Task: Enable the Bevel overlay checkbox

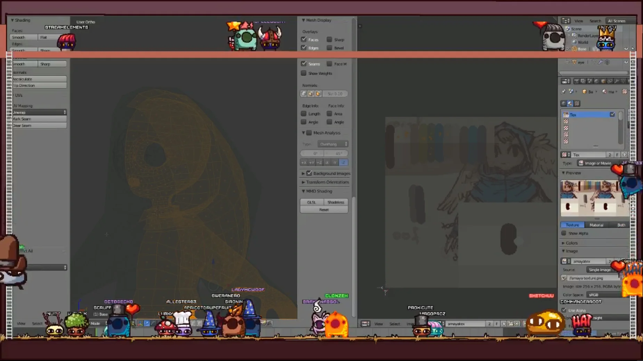Action: 329,48
